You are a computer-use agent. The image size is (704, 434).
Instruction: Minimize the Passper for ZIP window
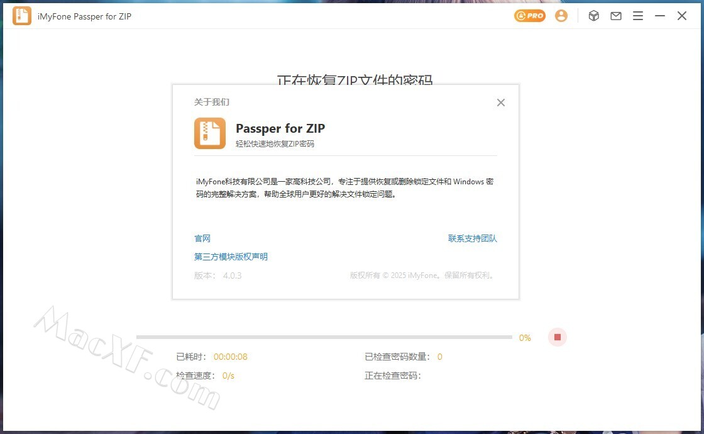coord(659,16)
